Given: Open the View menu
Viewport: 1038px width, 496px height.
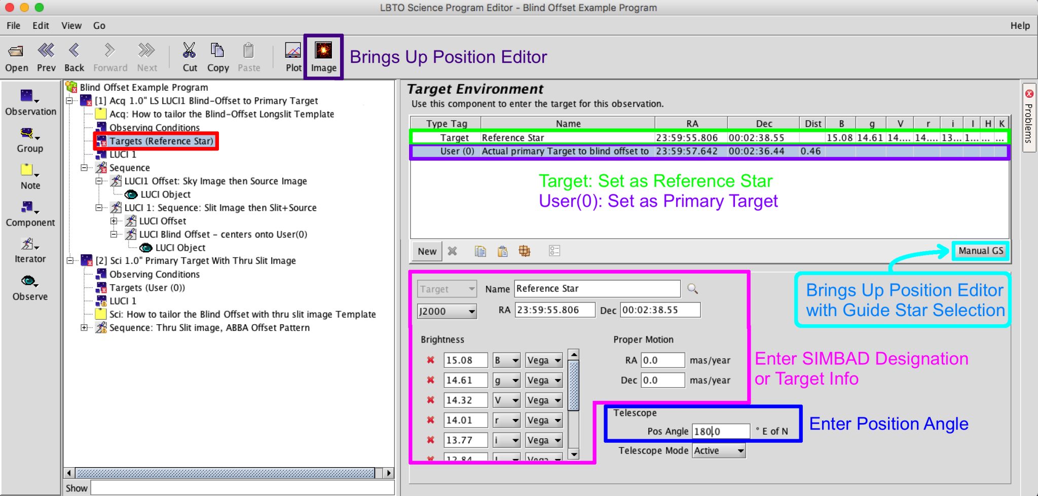Looking at the screenshot, I should pos(71,25).
